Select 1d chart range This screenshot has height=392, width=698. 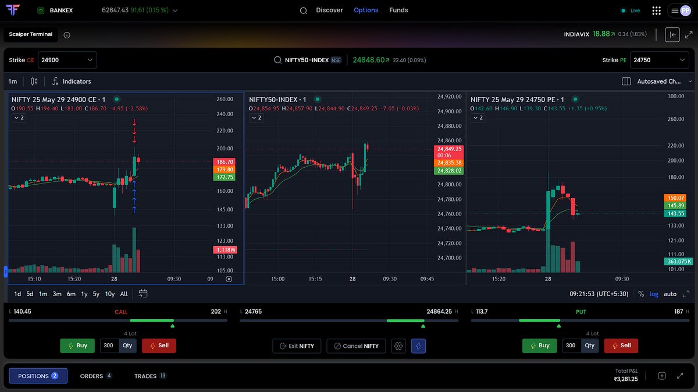(x=18, y=294)
